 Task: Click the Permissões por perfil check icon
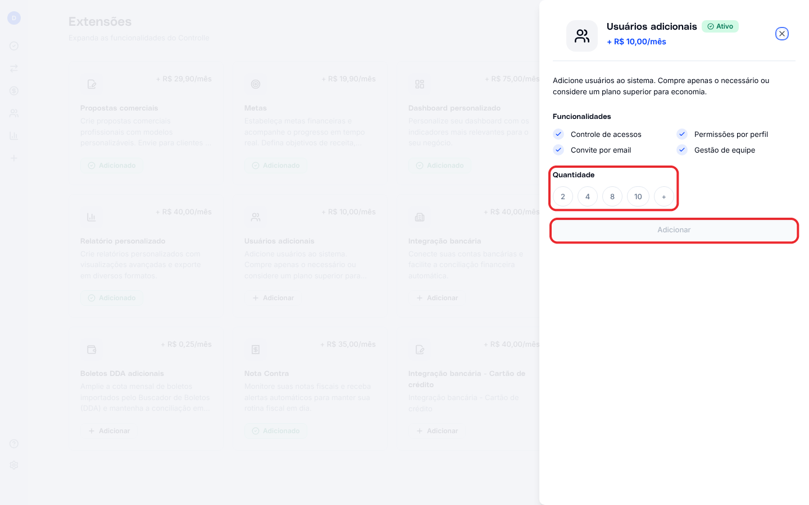682,134
